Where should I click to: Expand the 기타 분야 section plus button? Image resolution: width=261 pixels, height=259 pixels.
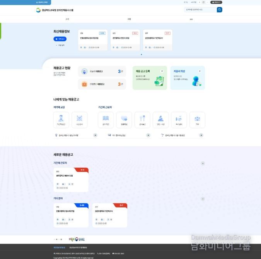[203, 199]
